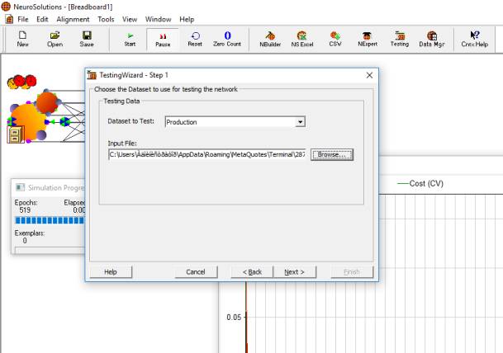Click the Input File path field
Screen dimensions: 503x353
pyautogui.click(x=206, y=154)
